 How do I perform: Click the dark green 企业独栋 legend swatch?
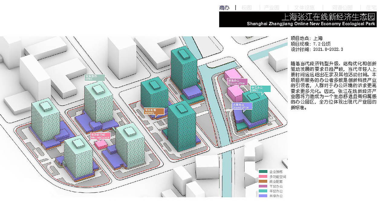pyautogui.click(x=263, y=172)
